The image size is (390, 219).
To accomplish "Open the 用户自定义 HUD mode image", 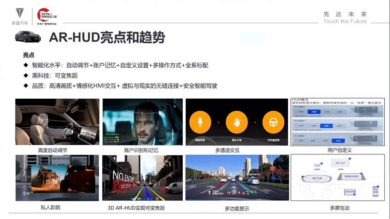I will (x=338, y=122).
